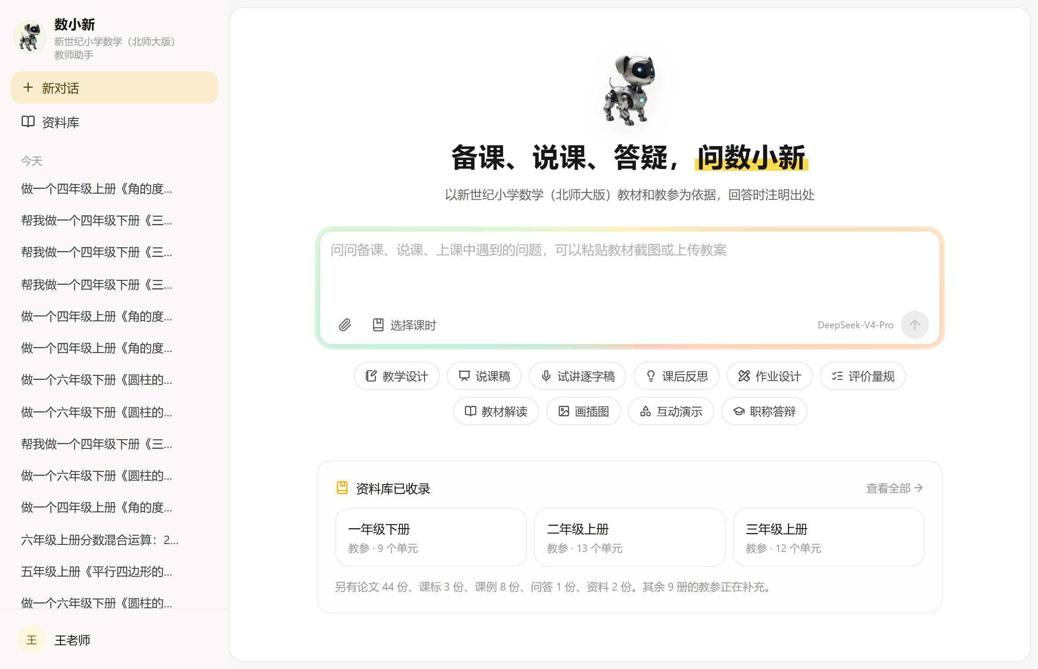Click the 教学设计 chip

coord(396,376)
